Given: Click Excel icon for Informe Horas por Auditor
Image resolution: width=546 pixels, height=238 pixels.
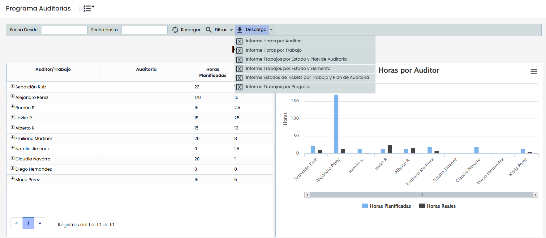Looking at the screenshot, I should pos(239,41).
